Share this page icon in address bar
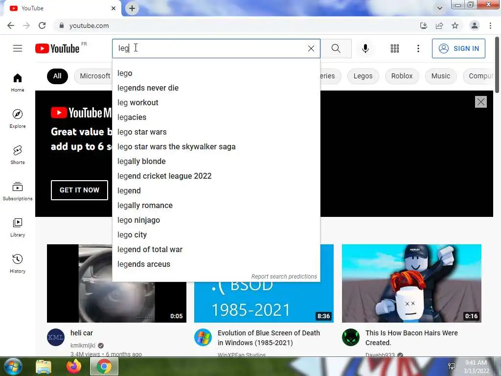Viewport: 501px width, 376px height. 439,25
